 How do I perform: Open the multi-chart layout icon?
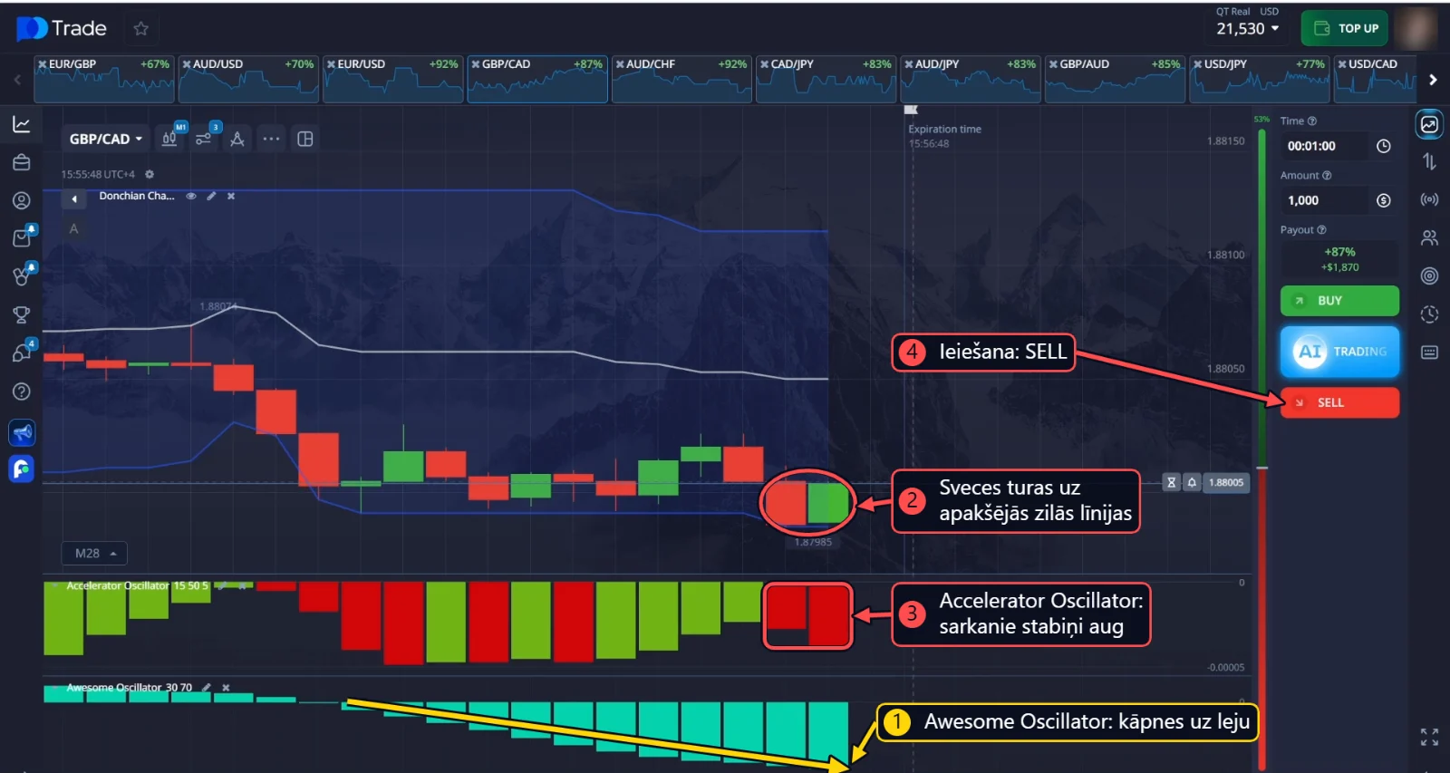(305, 139)
